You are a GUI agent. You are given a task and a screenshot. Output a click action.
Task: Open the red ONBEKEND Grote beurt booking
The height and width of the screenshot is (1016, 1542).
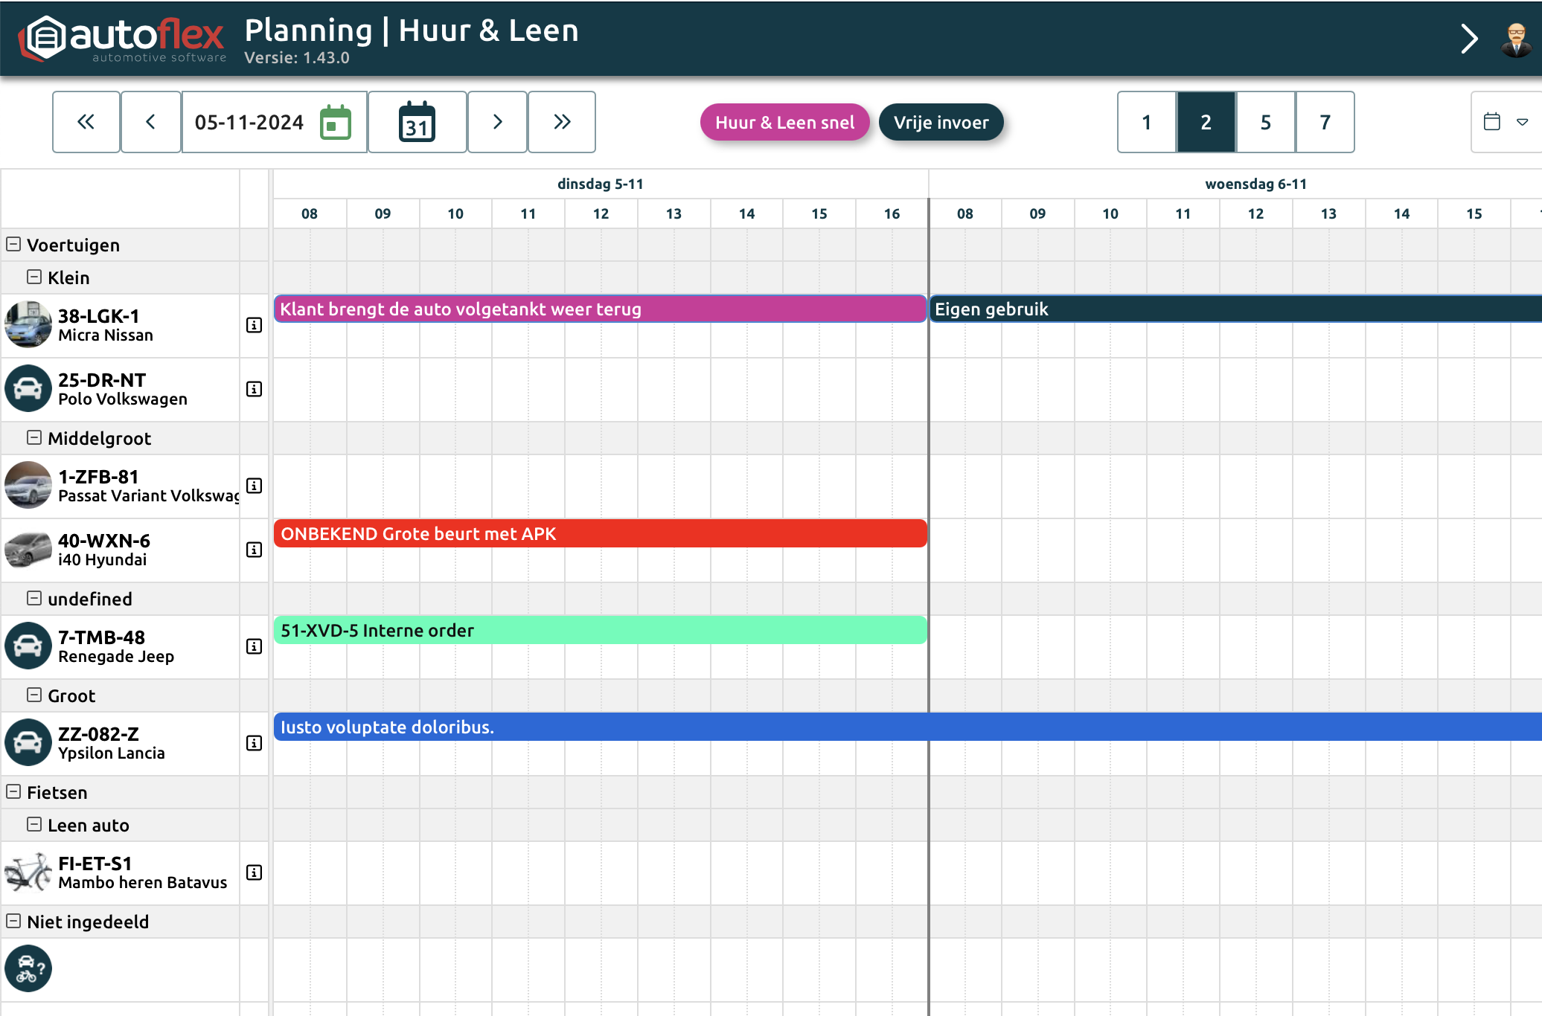click(x=600, y=533)
